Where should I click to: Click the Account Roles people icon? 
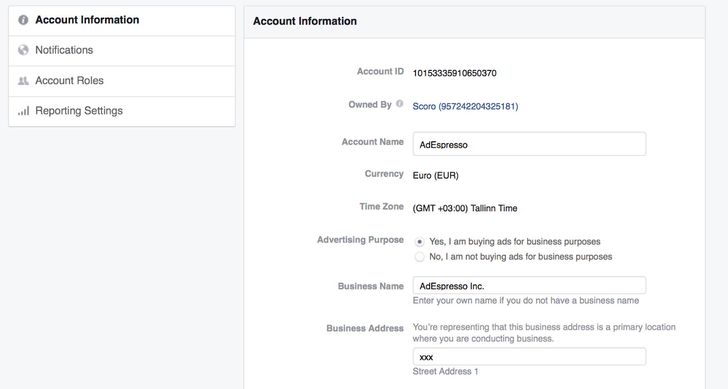point(23,81)
